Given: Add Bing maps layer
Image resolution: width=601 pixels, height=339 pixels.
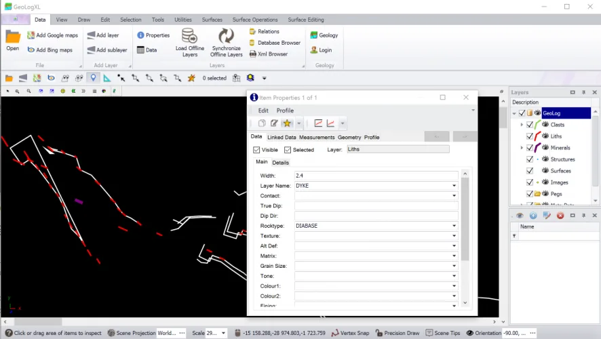Looking at the screenshot, I should (x=50, y=49).
